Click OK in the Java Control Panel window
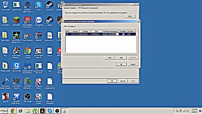Viewport: 202px width, 114px height. (x=112, y=81)
